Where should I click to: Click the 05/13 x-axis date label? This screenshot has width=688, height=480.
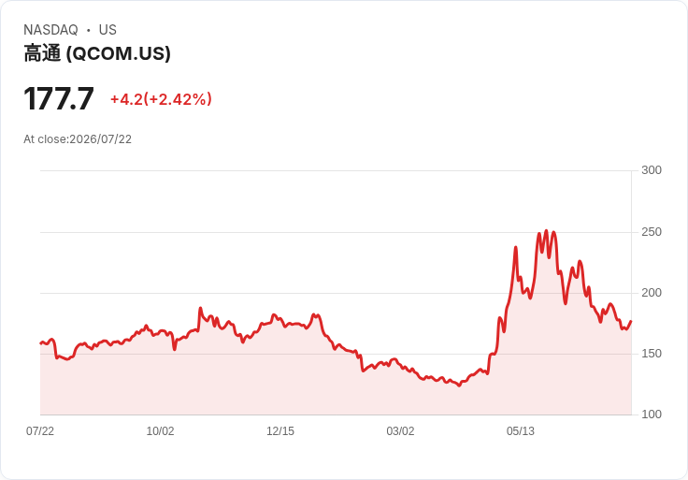pyautogui.click(x=521, y=431)
